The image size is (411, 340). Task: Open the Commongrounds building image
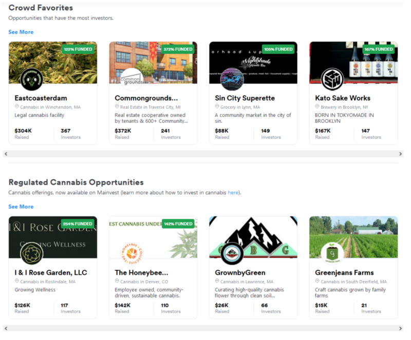point(153,63)
